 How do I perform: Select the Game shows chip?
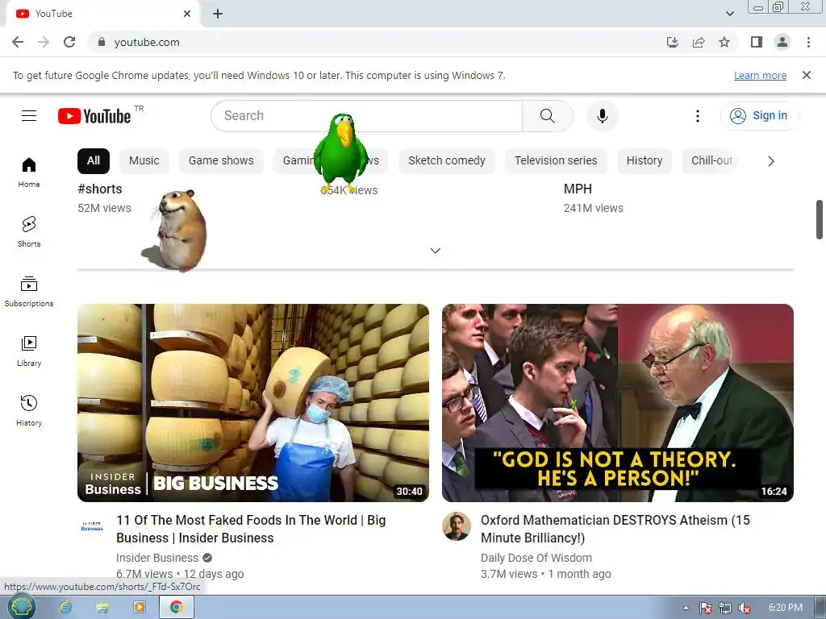[221, 161]
